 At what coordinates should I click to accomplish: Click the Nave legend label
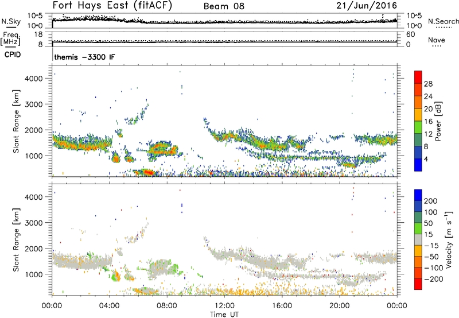437,40
